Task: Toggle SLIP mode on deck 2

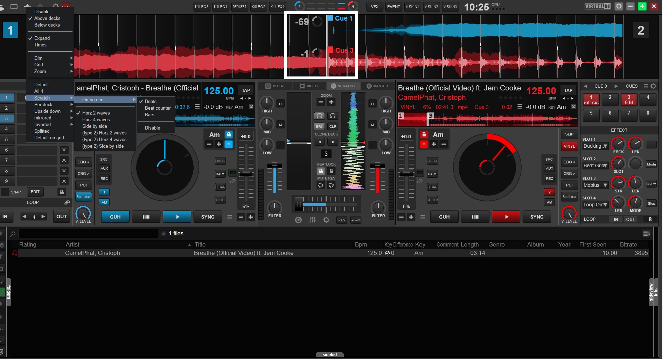Action: point(569,134)
